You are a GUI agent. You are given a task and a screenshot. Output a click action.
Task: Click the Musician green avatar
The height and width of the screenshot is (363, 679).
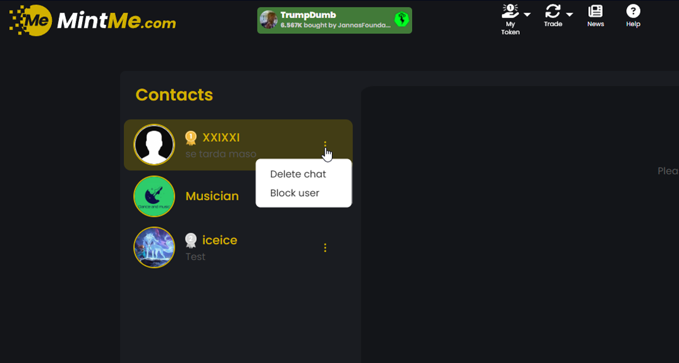pyautogui.click(x=154, y=196)
